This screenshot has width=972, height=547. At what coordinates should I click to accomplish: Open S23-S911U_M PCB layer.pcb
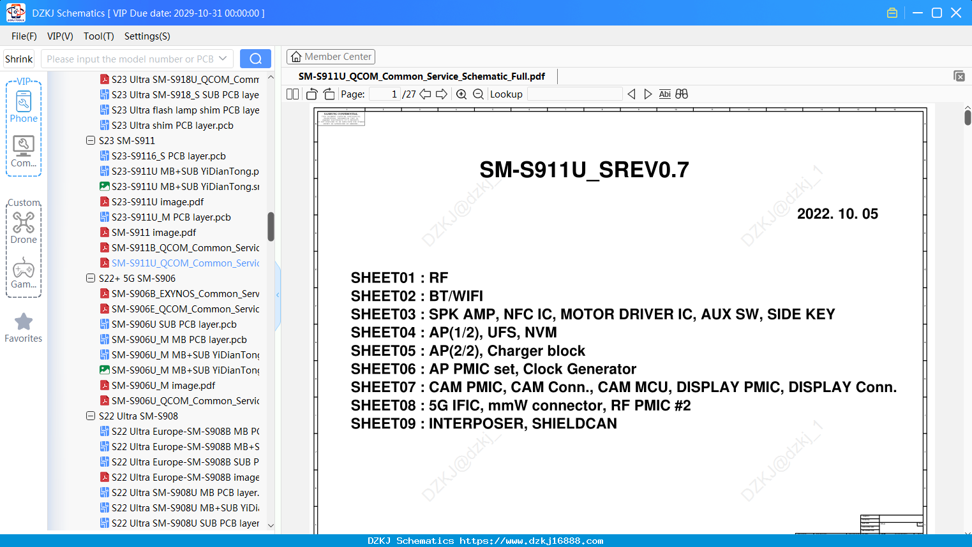tap(165, 217)
